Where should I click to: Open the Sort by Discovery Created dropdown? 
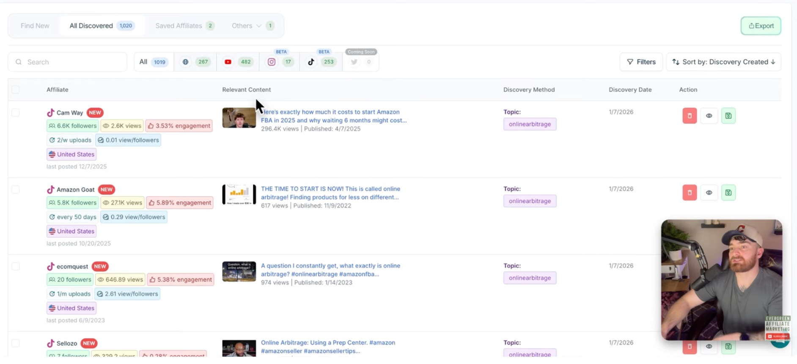click(x=723, y=62)
